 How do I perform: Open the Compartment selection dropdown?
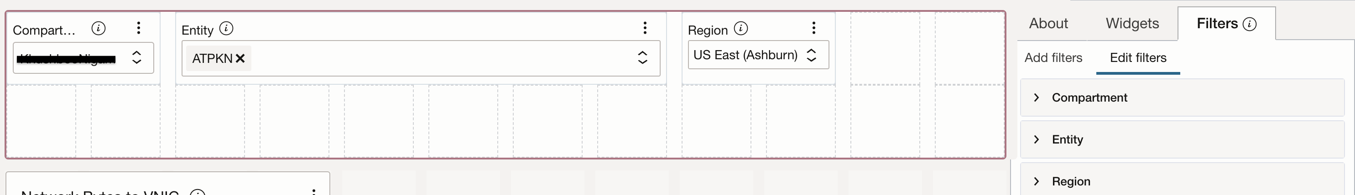(136, 57)
